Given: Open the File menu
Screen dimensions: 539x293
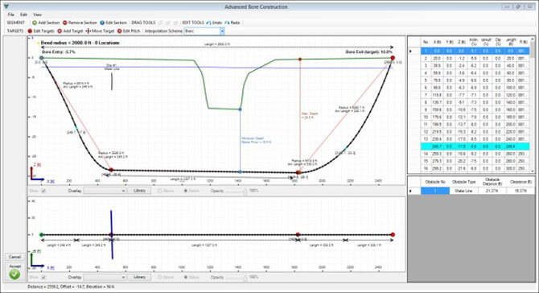Looking at the screenshot, I should [11, 14].
